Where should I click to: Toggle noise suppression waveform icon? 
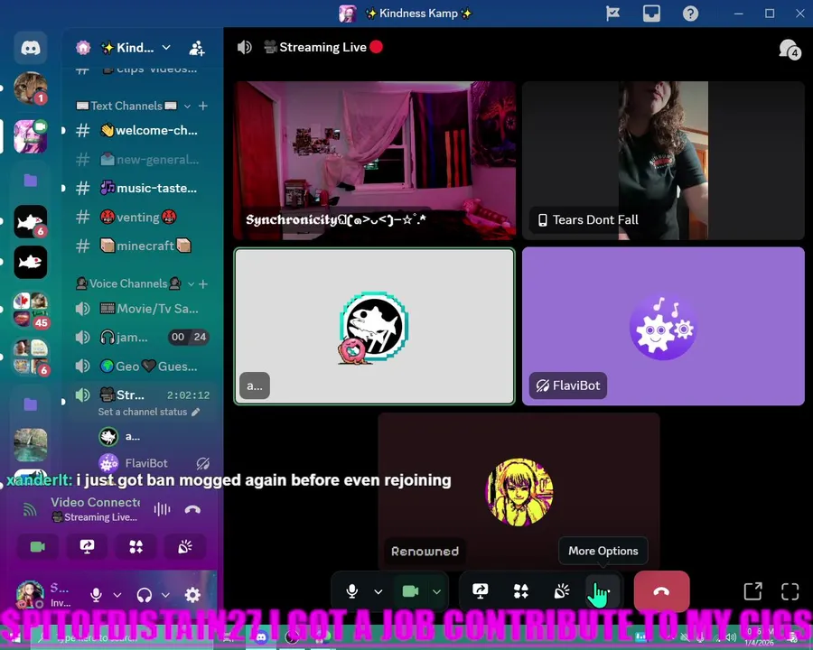pyautogui.click(x=162, y=509)
